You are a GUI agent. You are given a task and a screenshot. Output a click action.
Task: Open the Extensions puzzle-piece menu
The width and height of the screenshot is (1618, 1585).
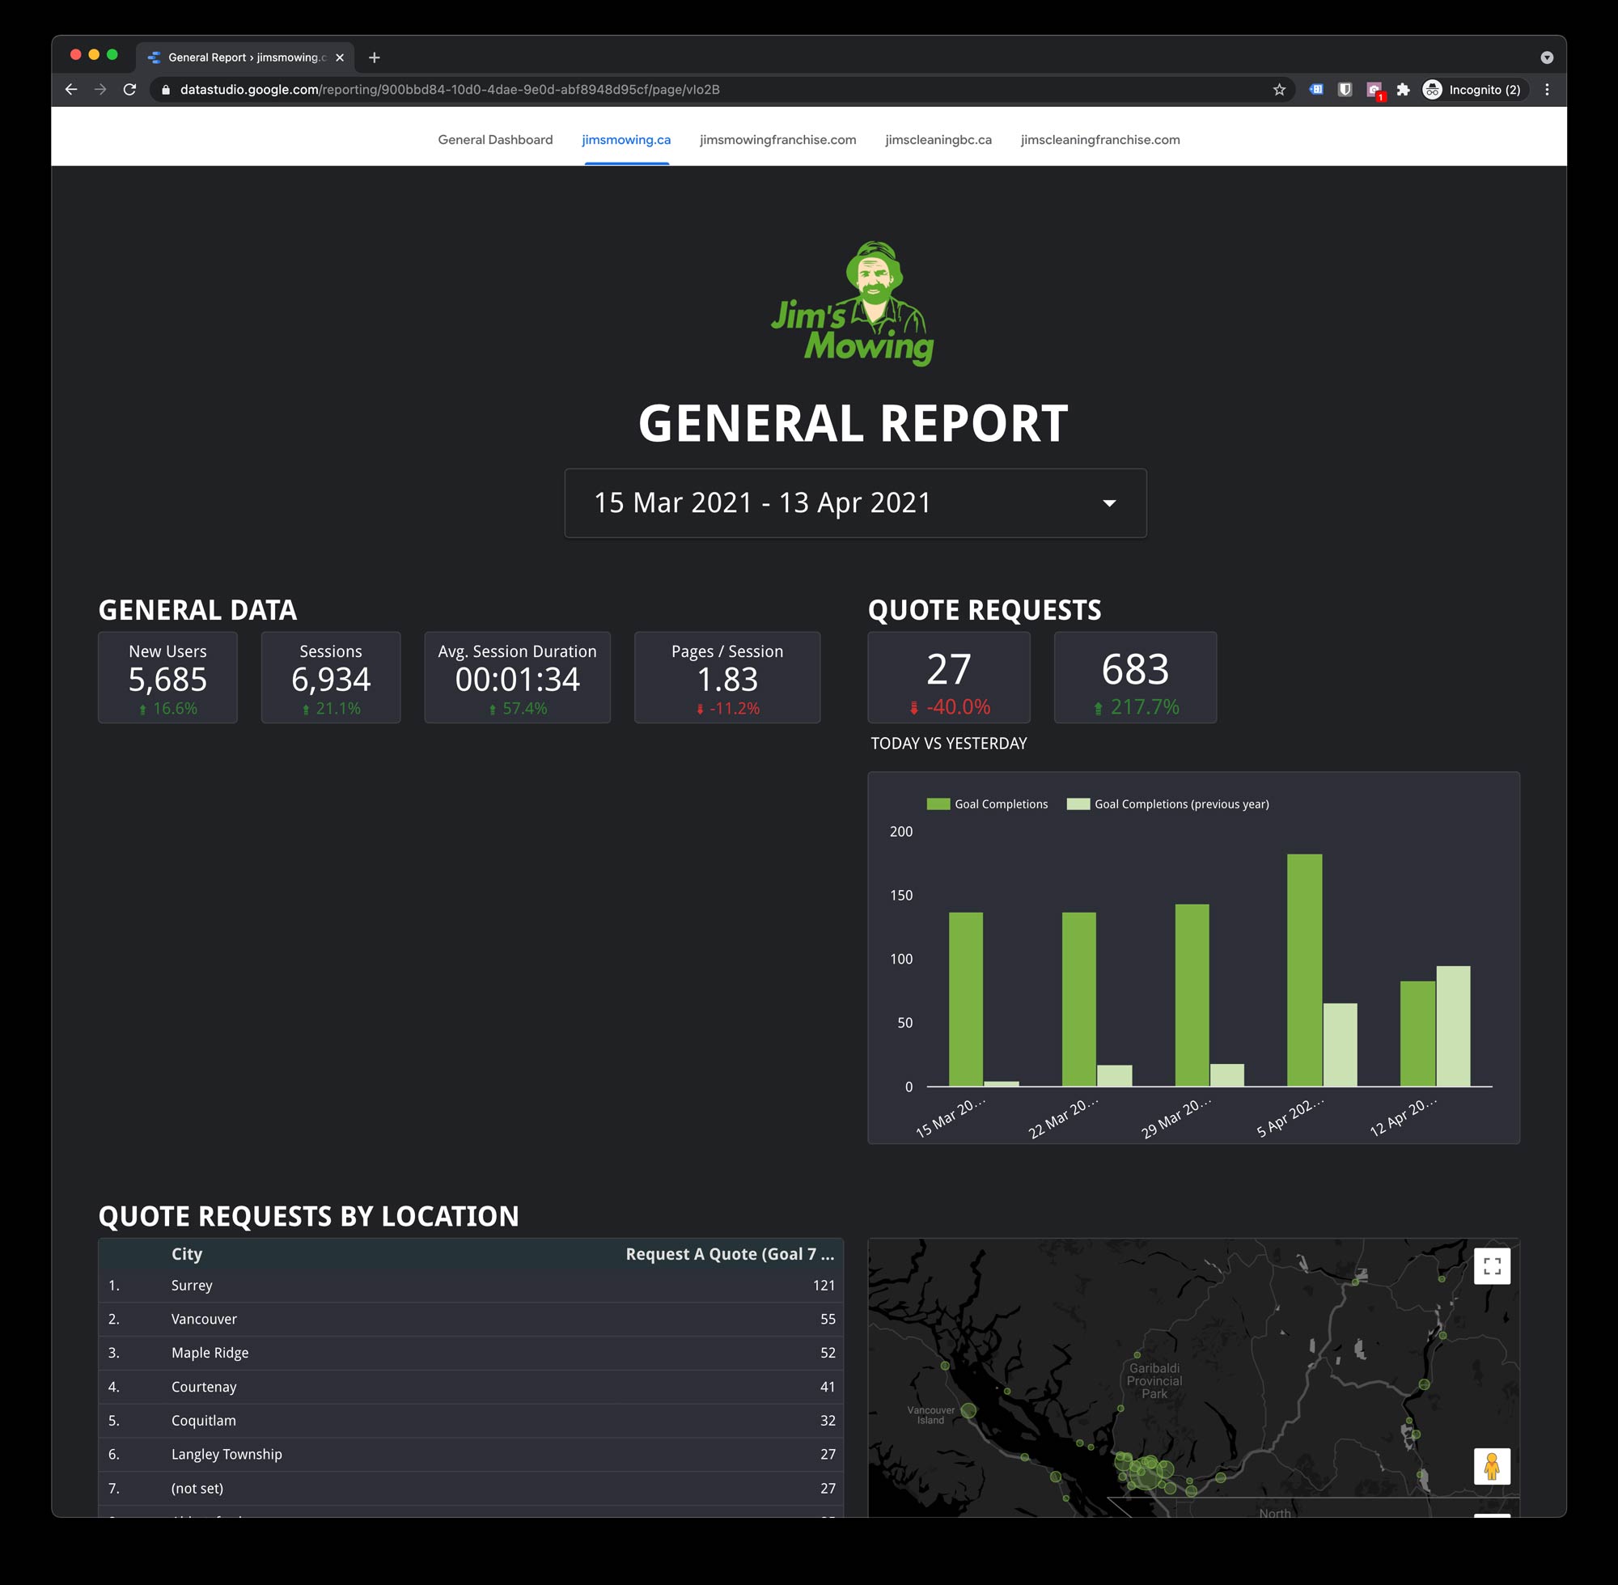[x=1404, y=90]
